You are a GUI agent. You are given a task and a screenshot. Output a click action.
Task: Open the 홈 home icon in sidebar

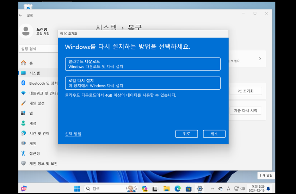pyautogui.click(x=23, y=63)
